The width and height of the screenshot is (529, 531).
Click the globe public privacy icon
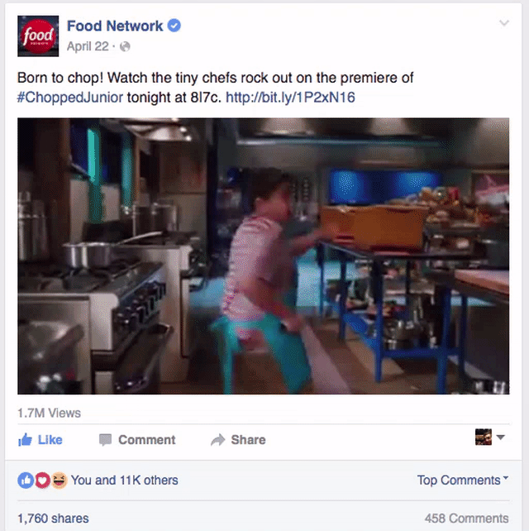coord(125,46)
